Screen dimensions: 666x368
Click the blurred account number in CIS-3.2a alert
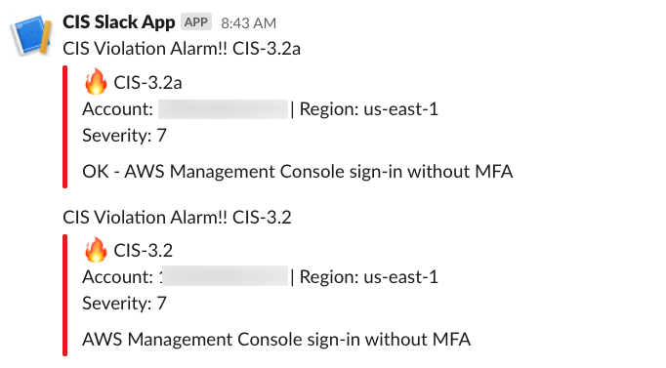pyautogui.click(x=223, y=109)
